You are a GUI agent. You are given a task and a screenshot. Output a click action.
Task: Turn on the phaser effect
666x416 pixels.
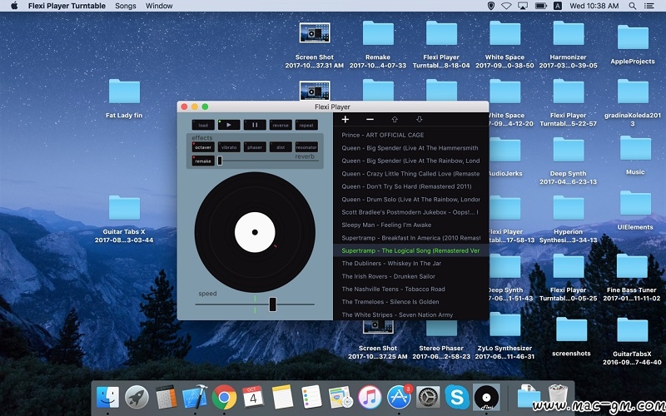tap(255, 147)
